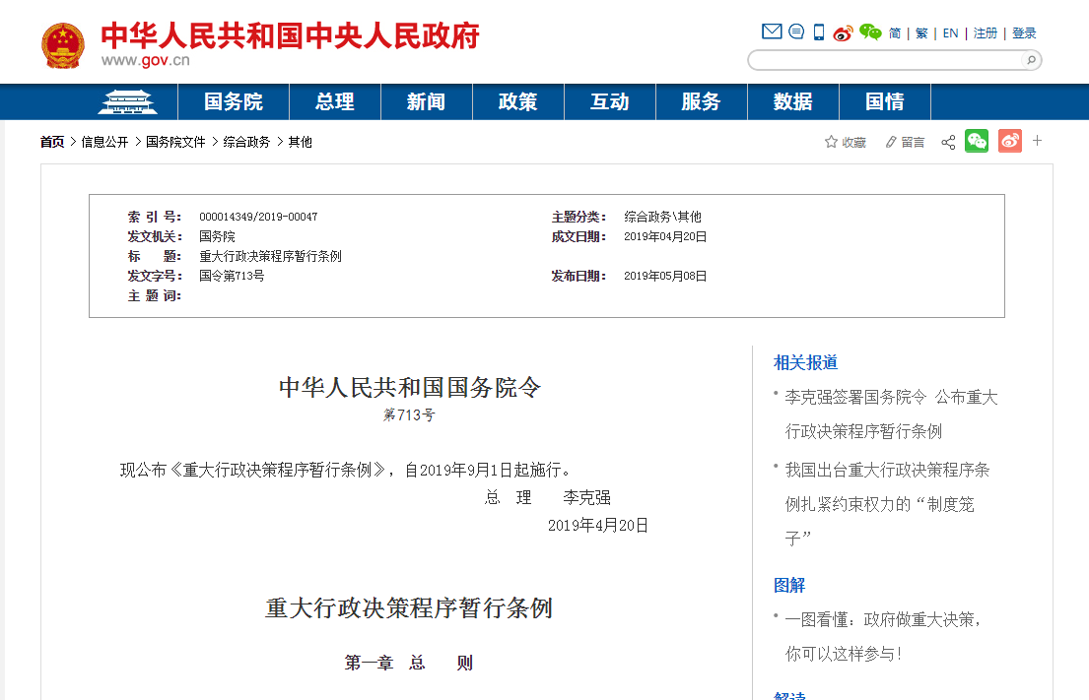Click the palace home icon in navbar
This screenshot has width=1089, height=700.
pos(127,102)
